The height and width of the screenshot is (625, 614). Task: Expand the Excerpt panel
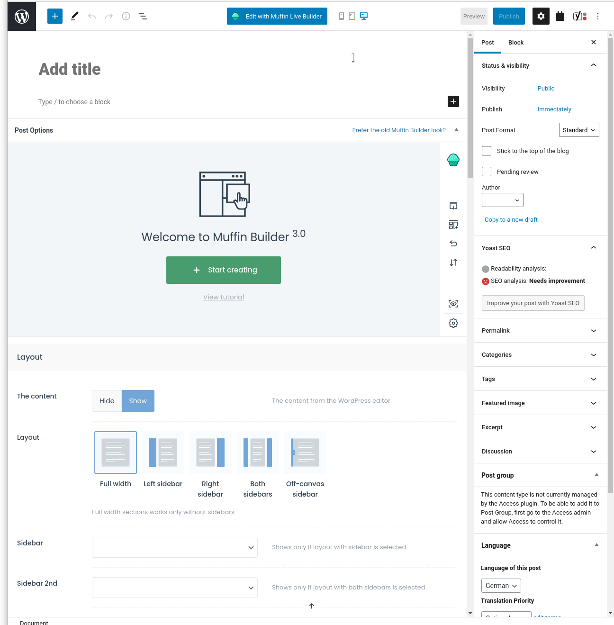click(541, 427)
